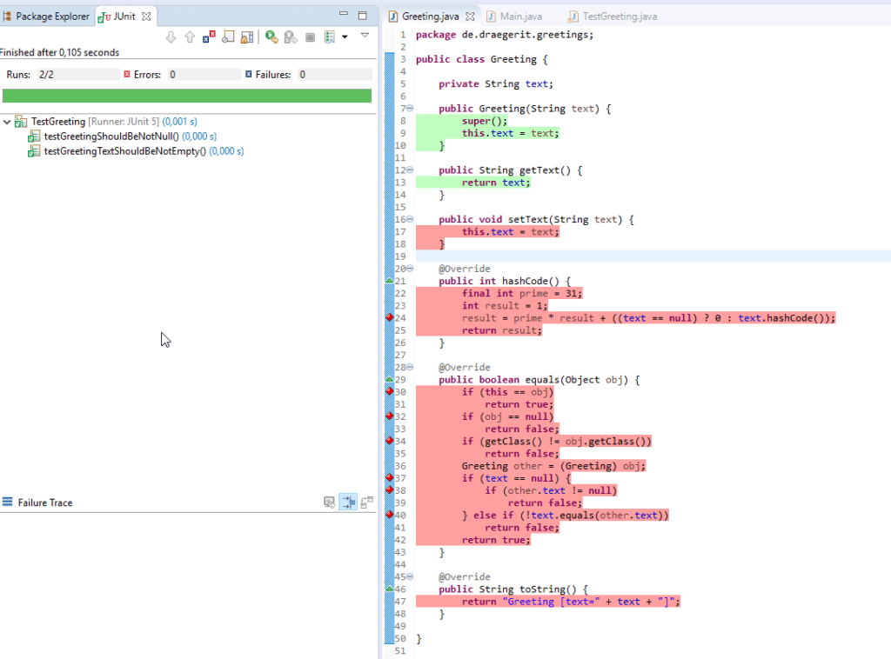Toggle Filter Stack Trace in Failure Trace

click(x=347, y=502)
